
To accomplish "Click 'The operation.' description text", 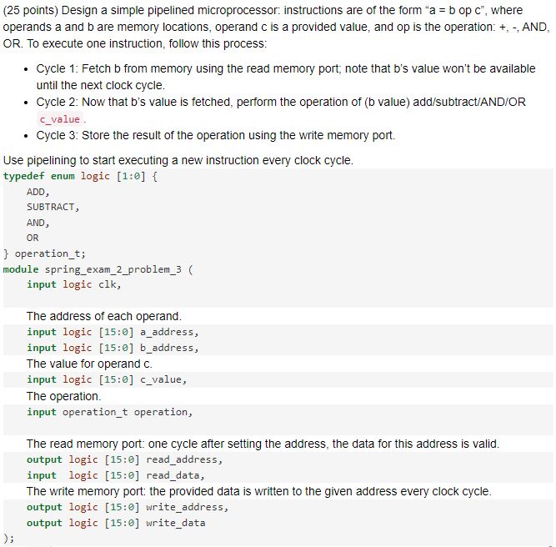I will [x=64, y=396].
